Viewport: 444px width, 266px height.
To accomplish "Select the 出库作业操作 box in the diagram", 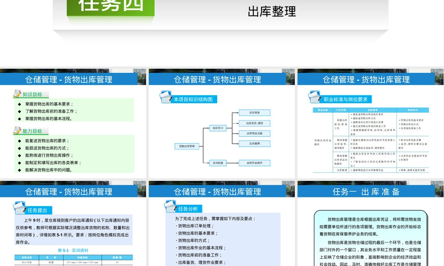I will point(254,163).
